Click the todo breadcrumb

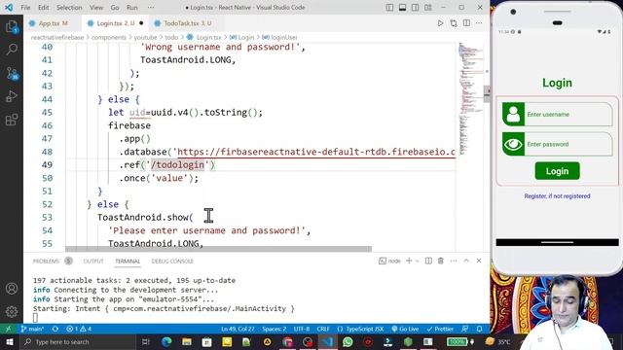coord(171,37)
